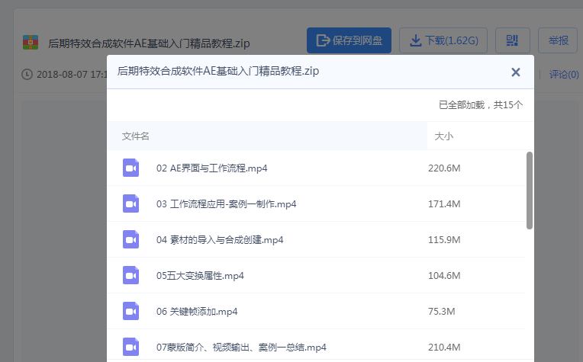
Task: Click the 文件名 column header
Action: [x=136, y=136]
